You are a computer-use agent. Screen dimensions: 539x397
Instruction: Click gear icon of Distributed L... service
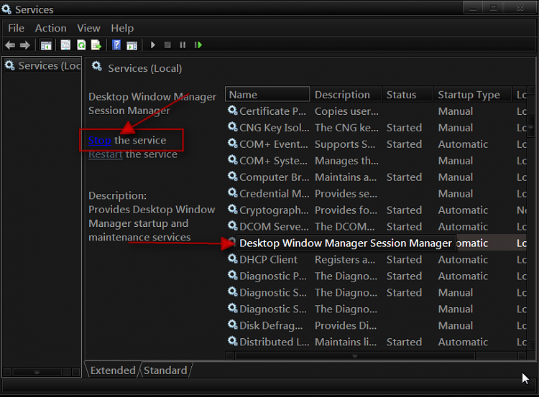coord(232,342)
